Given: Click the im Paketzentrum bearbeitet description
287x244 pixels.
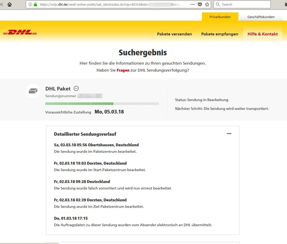Looking at the screenshot, I should pyautogui.click(x=95, y=151).
